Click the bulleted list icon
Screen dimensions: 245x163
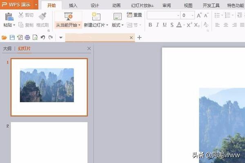(217, 15)
